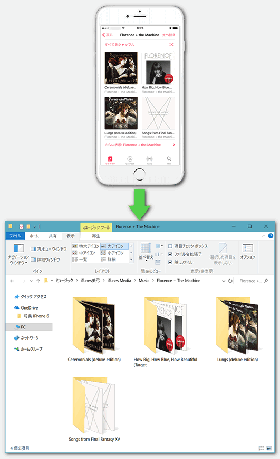Select the 表示 ribbon tab
280x459 pixels.
click(71, 236)
